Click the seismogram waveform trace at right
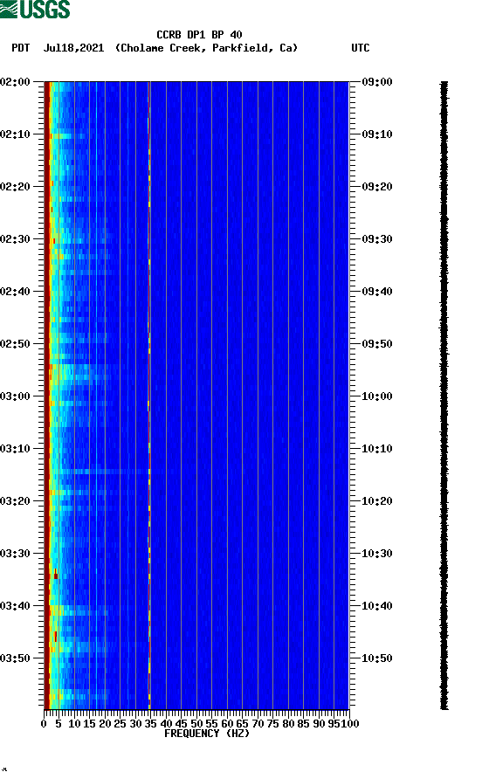 click(444, 396)
